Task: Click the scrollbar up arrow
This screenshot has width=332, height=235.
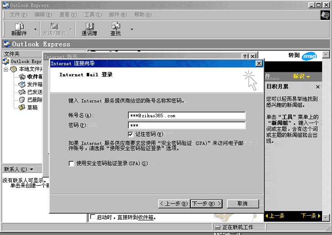Action: (x=326, y=55)
